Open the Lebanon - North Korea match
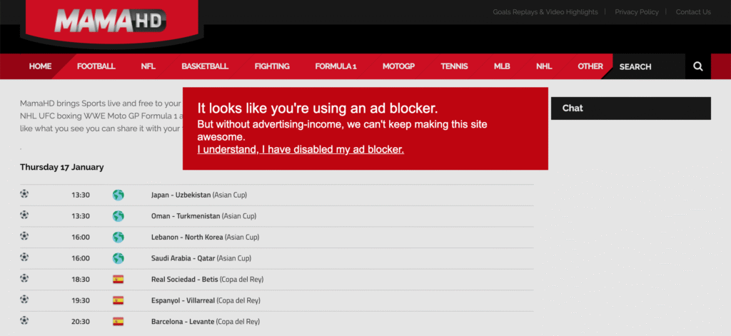The image size is (731, 336). [x=205, y=237]
